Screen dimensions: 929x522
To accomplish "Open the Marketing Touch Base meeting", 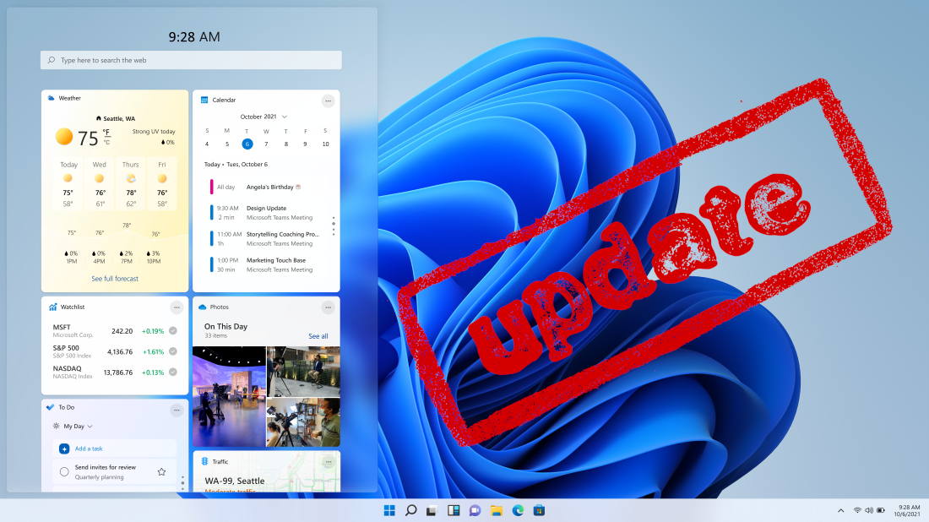I will point(264,265).
